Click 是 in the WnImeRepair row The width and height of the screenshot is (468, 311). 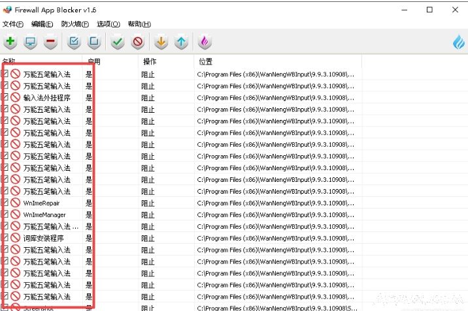point(89,203)
